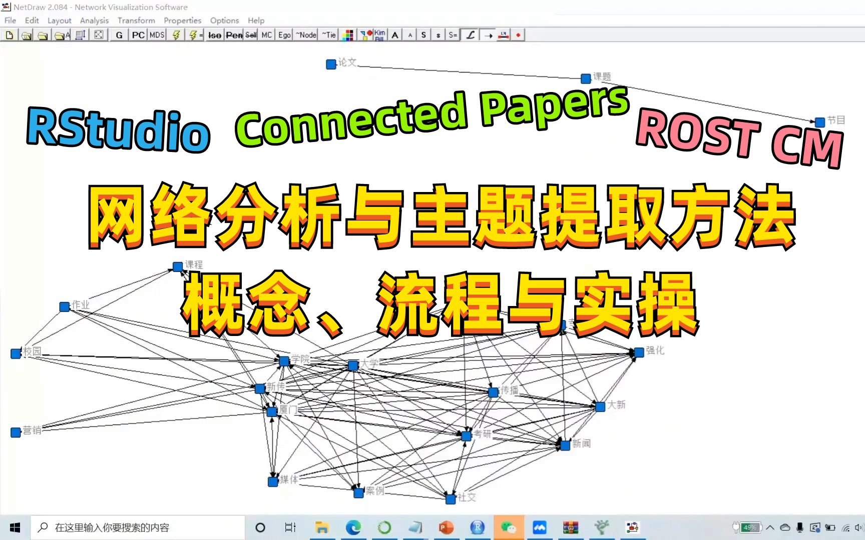Select the 课题 node
The image size is (865, 540).
tap(586, 78)
